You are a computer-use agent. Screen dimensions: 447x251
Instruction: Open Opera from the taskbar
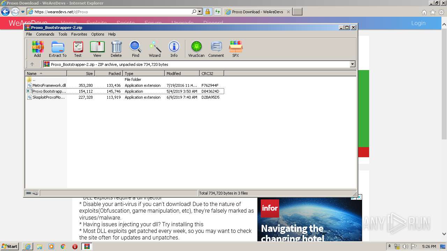click(75, 246)
